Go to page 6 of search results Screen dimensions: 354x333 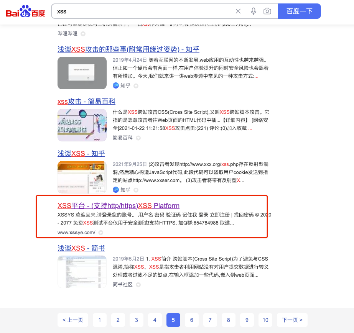point(191,320)
